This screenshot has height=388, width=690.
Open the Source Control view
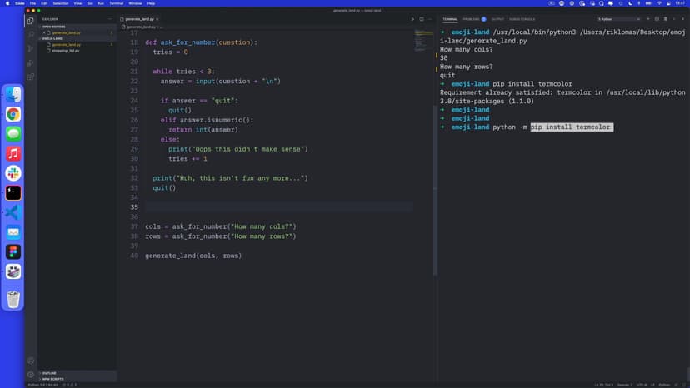tap(31, 49)
